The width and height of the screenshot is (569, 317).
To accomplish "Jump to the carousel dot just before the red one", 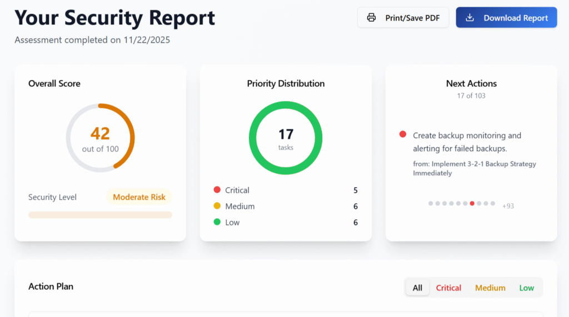I will tap(465, 204).
